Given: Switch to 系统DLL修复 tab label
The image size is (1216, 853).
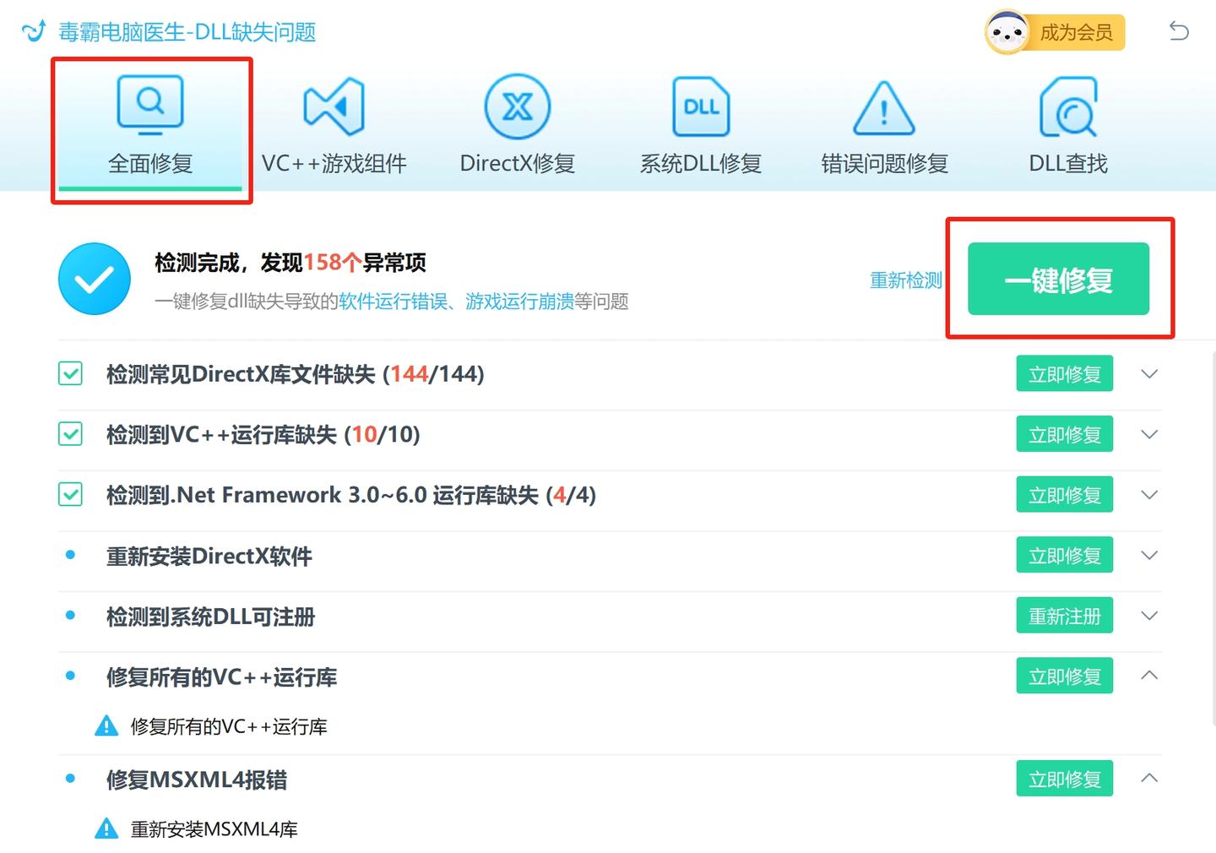Looking at the screenshot, I should point(701,163).
